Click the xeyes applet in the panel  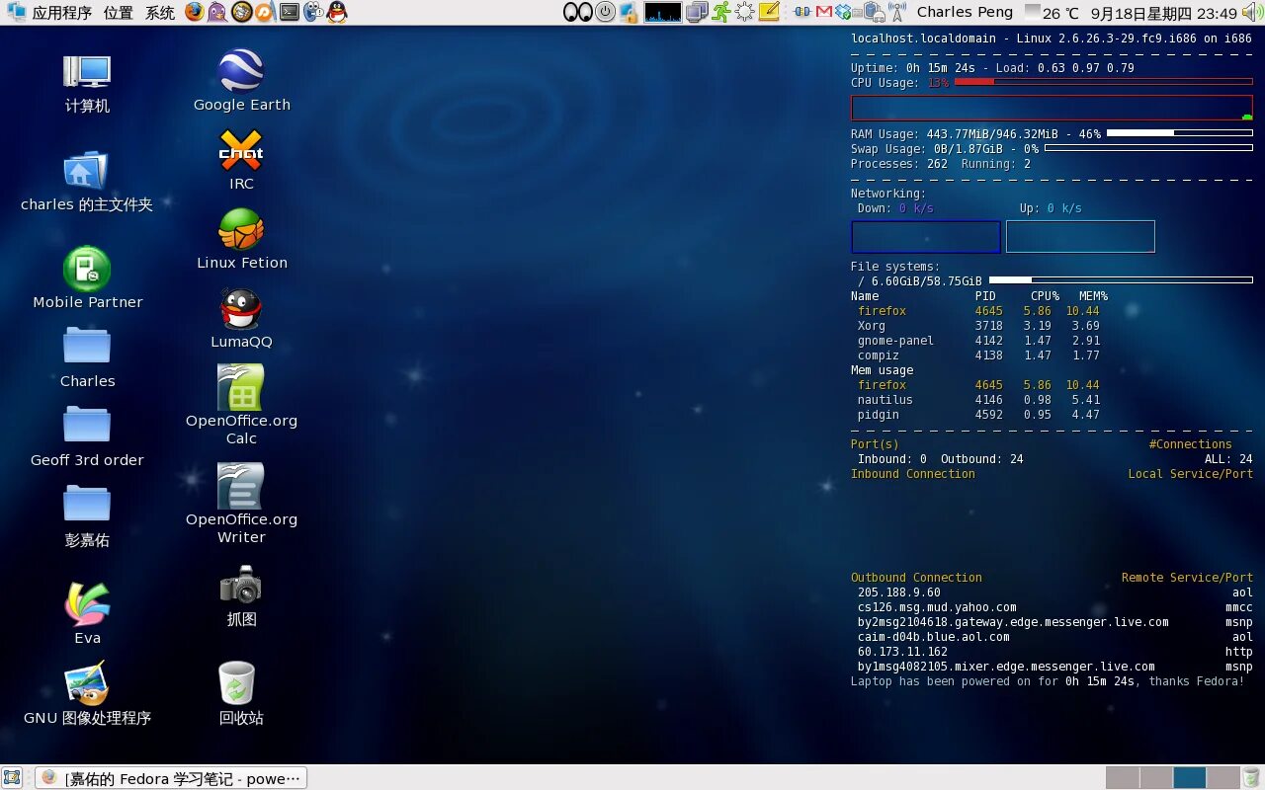(x=578, y=13)
